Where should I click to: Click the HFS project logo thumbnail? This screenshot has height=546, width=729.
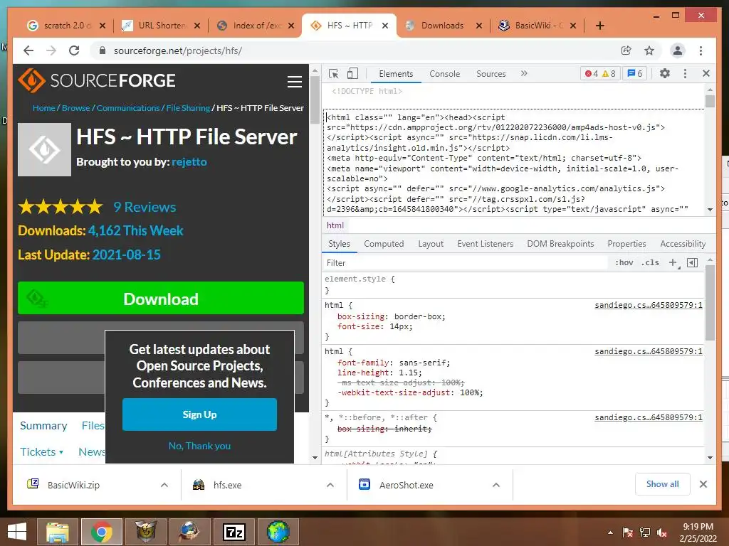pyautogui.click(x=44, y=149)
